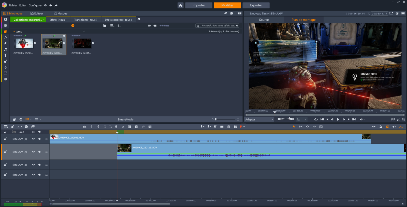This screenshot has height=207, width=407.
Task: Create a 3D title
Action: coord(111,127)
